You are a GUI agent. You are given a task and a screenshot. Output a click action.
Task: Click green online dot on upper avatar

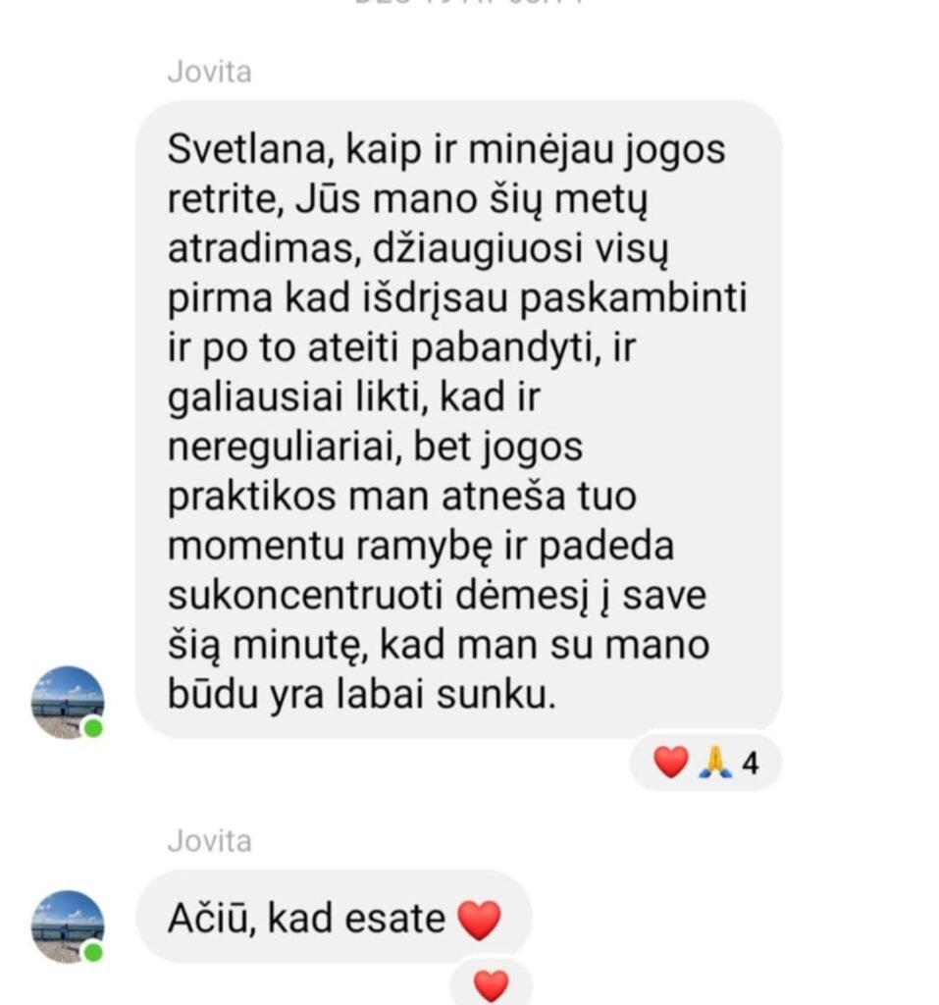93,729
